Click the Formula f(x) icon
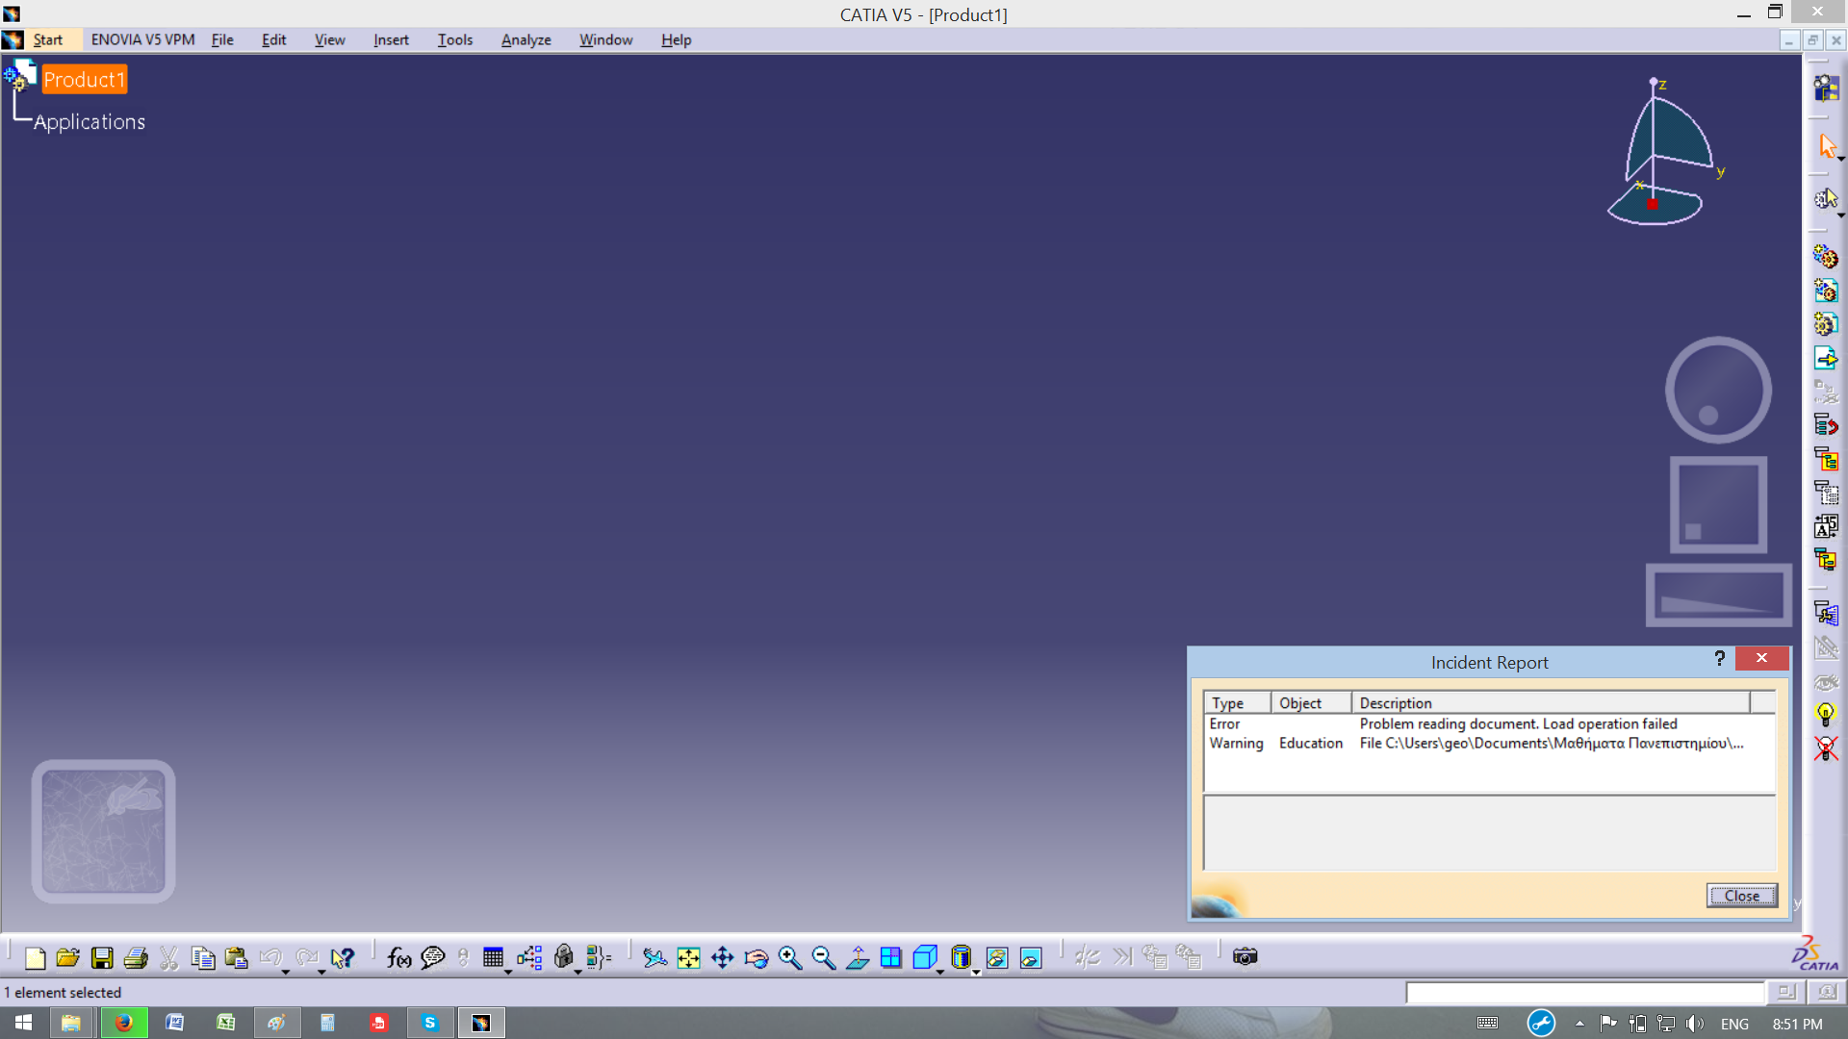 click(x=398, y=957)
